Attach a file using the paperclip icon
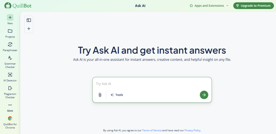This screenshot has width=276, height=134. pyautogui.click(x=100, y=95)
